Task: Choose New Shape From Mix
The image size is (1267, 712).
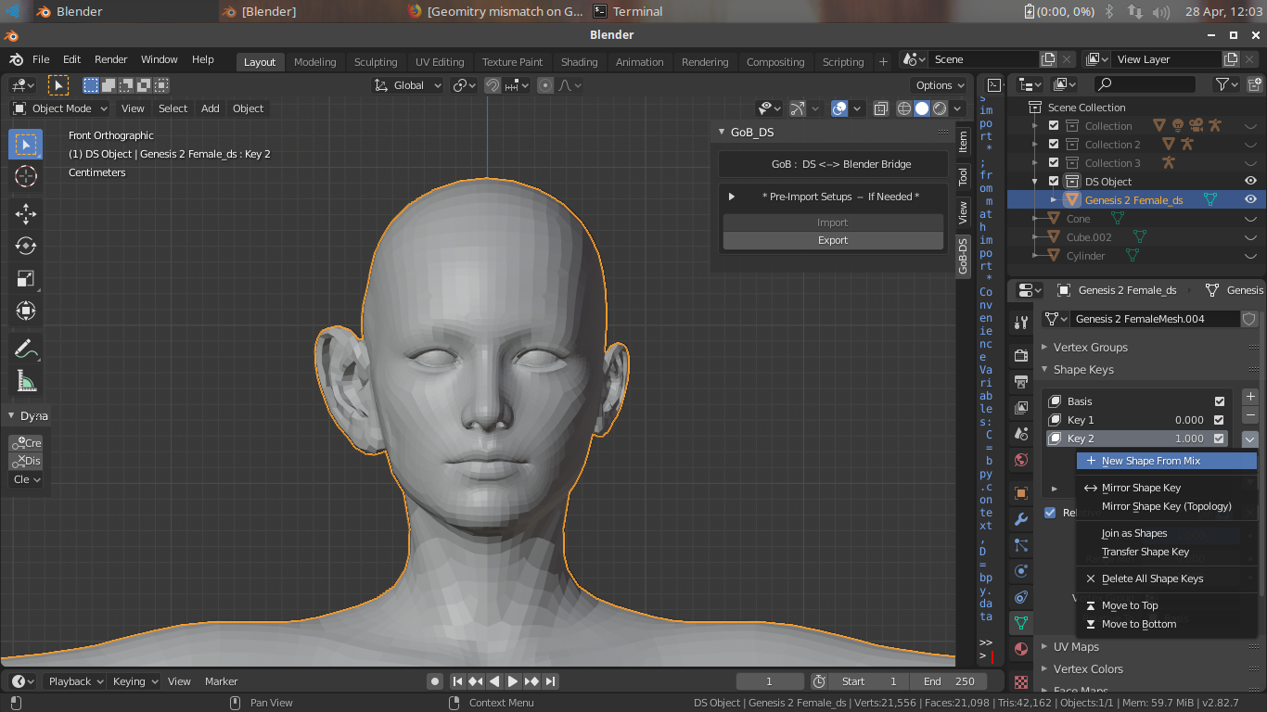Action: 1150,461
